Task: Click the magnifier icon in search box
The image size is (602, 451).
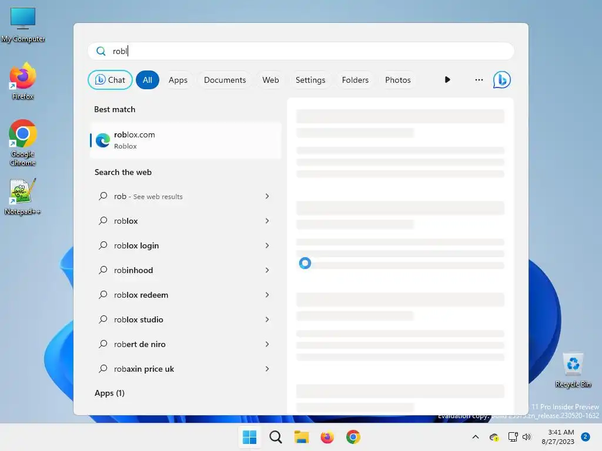Action: pos(101,51)
